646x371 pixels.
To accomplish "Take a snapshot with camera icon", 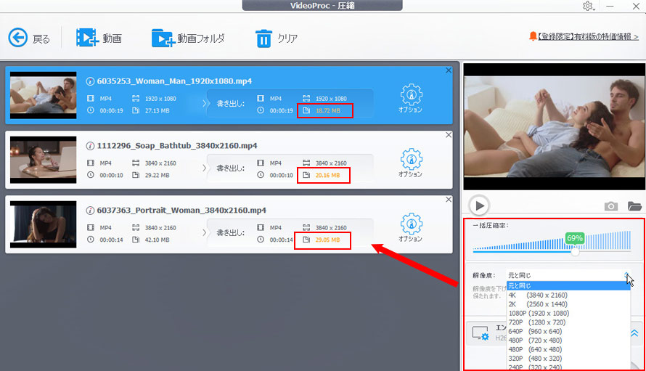I will pos(610,205).
